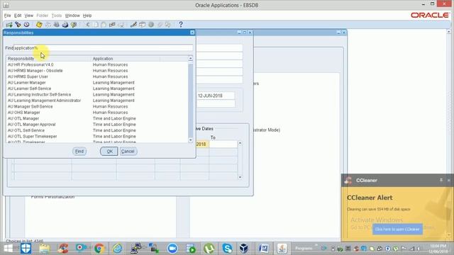Click the Folder Tools toolbar icon

(x=168, y=25)
